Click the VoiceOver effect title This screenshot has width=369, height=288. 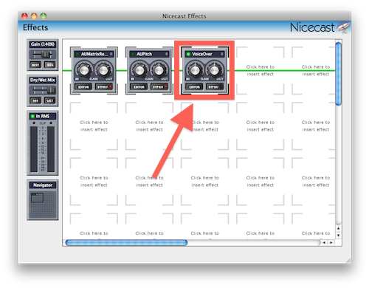(202, 54)
